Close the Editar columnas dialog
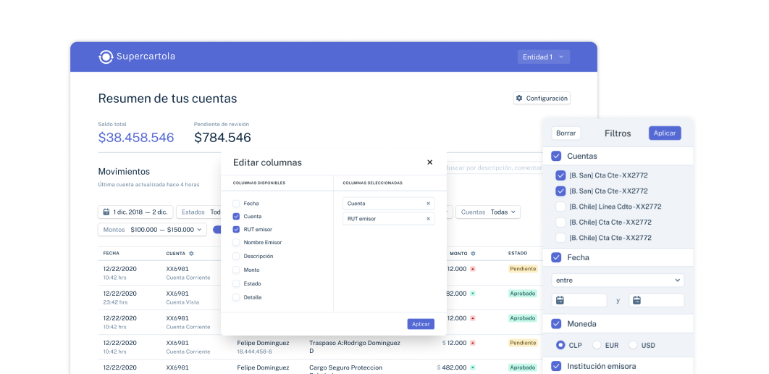Screen dimensions: 769x374 (429, 162)
